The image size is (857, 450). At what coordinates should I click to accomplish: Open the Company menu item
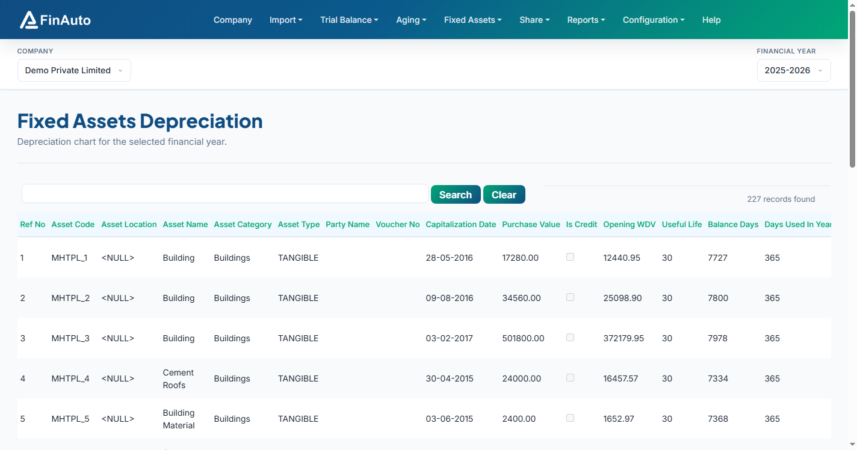point(233,20)
